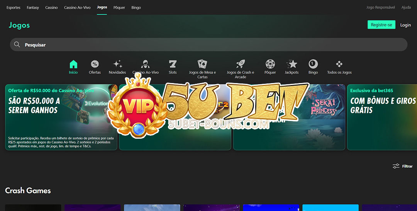Select the Jogos top navigation tab
417x211 pixels.
point(102,7)
